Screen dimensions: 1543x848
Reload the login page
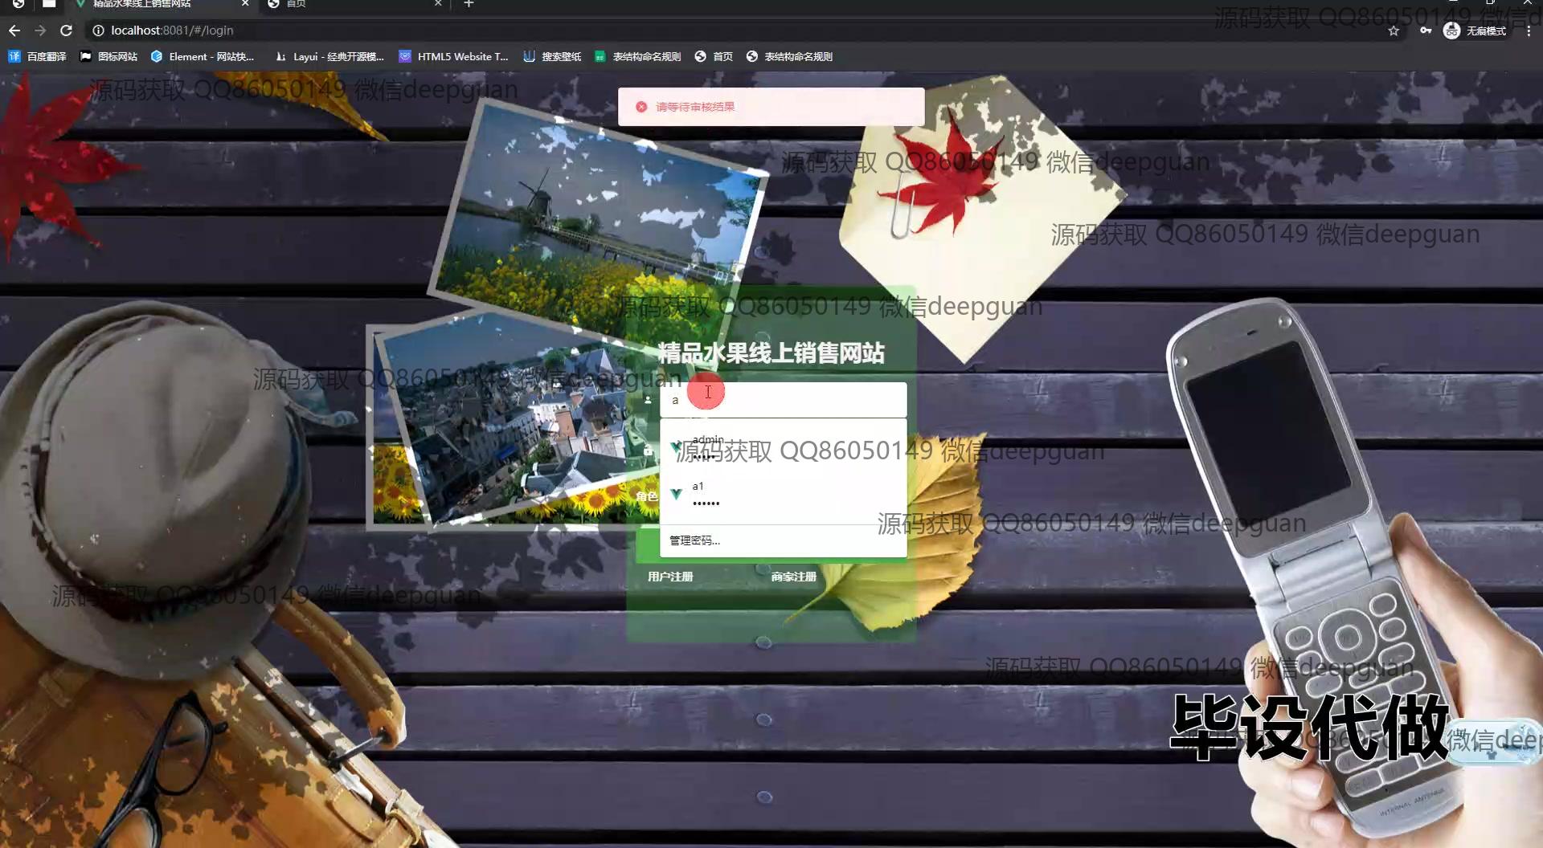(x=67, y=31)
